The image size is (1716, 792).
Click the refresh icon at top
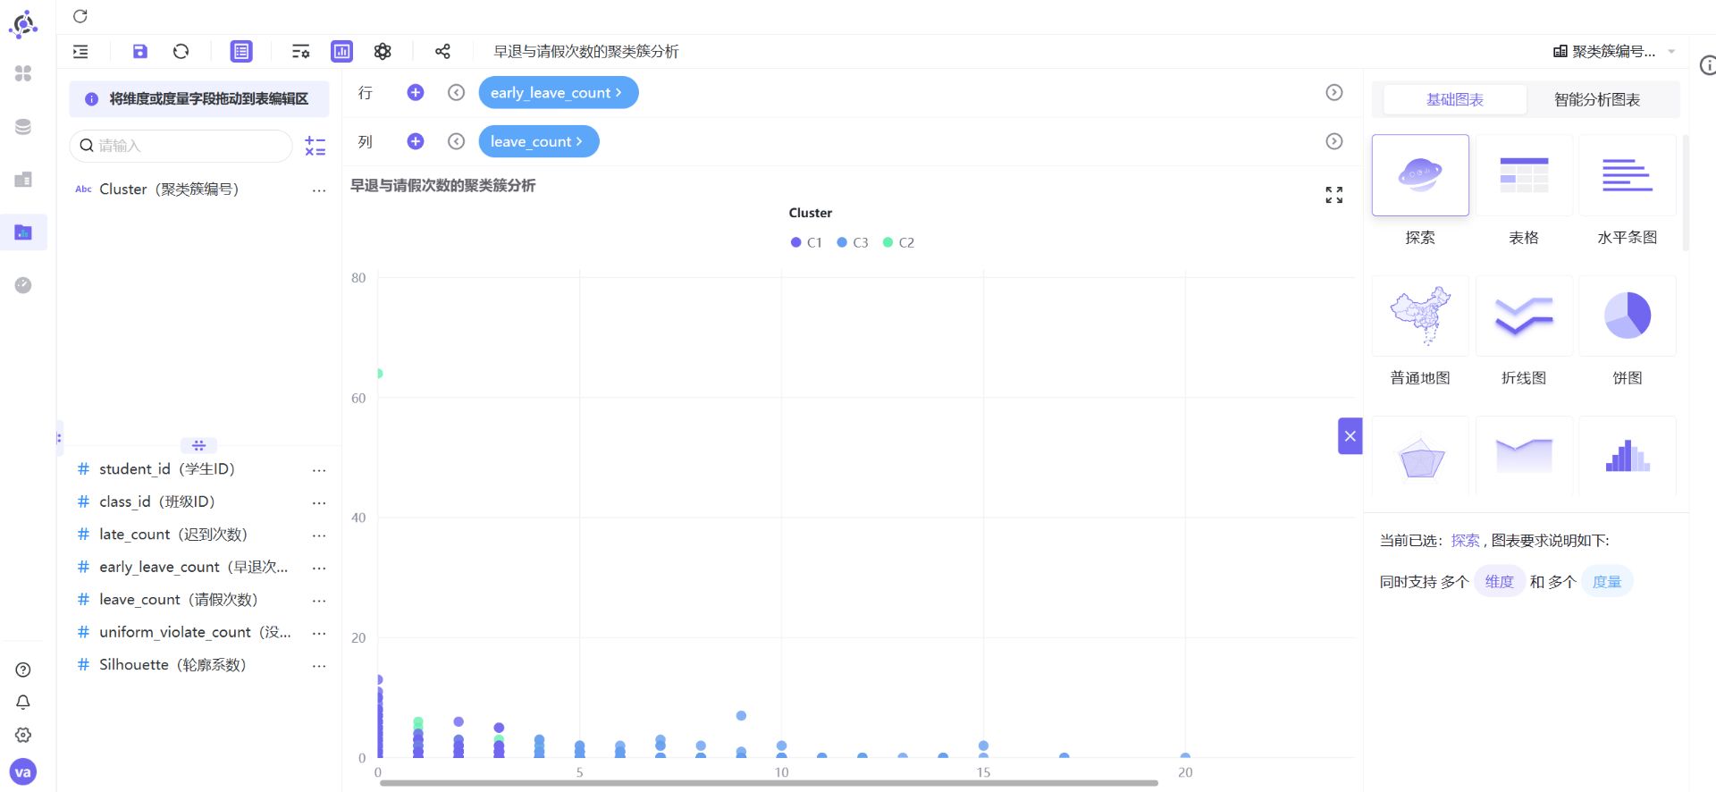(80, 16)
